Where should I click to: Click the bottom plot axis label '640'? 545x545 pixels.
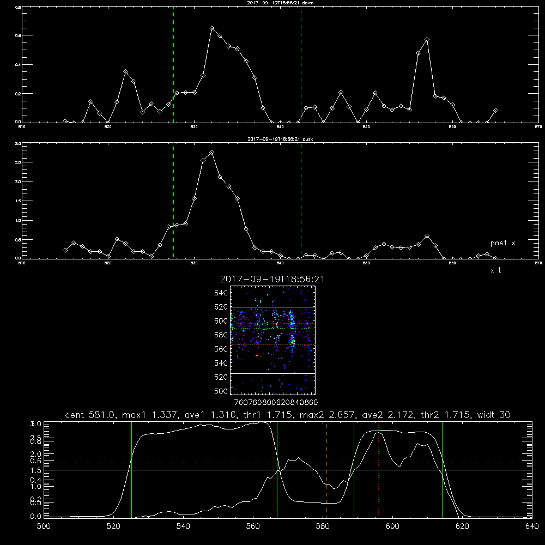click(x=532, y=526)
